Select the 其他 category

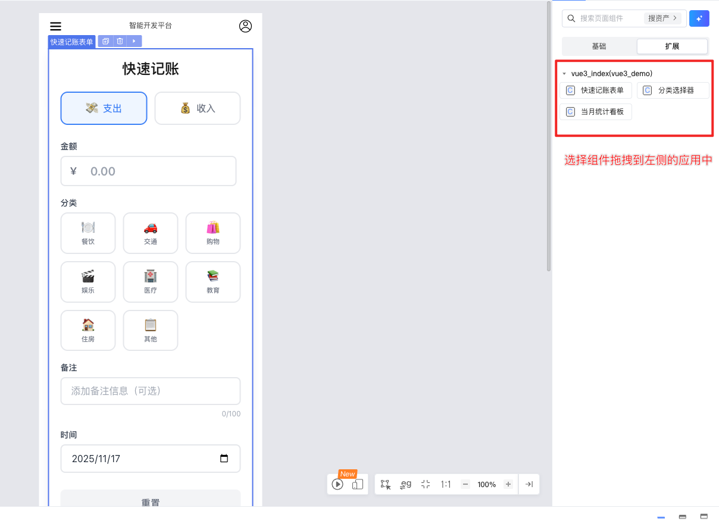click(x=151, y=330)
